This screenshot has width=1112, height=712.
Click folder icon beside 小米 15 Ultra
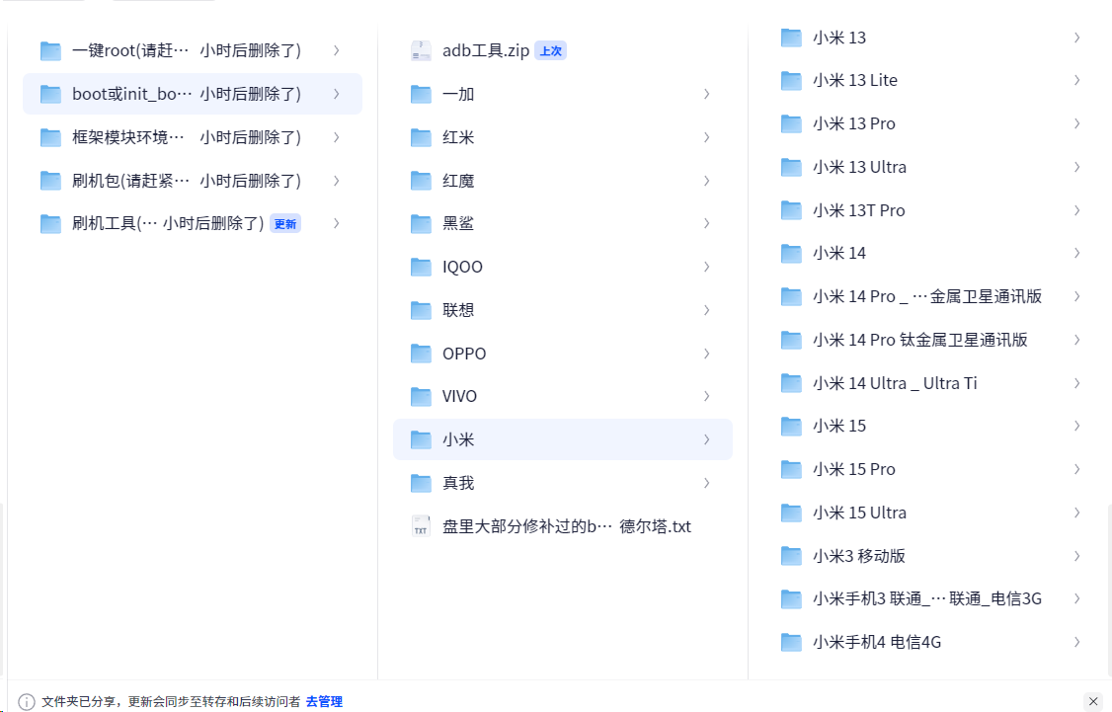[x=791, y=512]
